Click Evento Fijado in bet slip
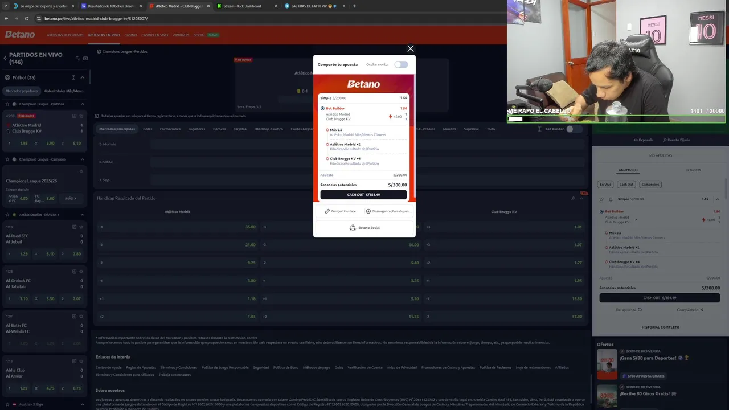The width and height of the screenshot is (729, 410). [x=677, y=140]
